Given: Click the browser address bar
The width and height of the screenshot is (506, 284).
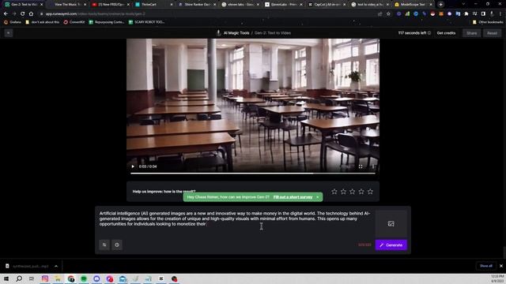Looking at the screenshot, I should (x=206, y=14).
